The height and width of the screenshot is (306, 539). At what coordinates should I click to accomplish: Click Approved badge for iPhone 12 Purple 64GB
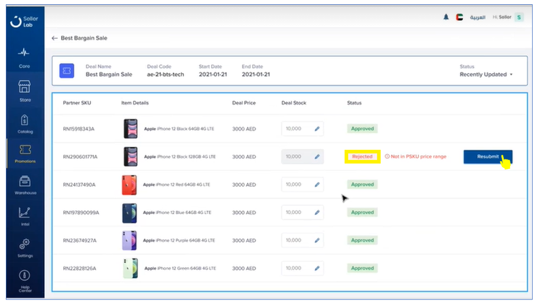(363, 240)
